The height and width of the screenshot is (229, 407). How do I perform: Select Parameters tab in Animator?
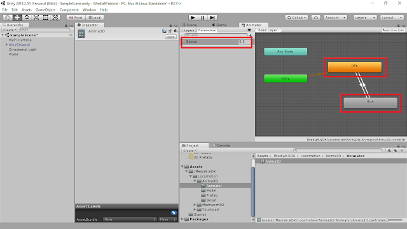(x=207, y=30)
